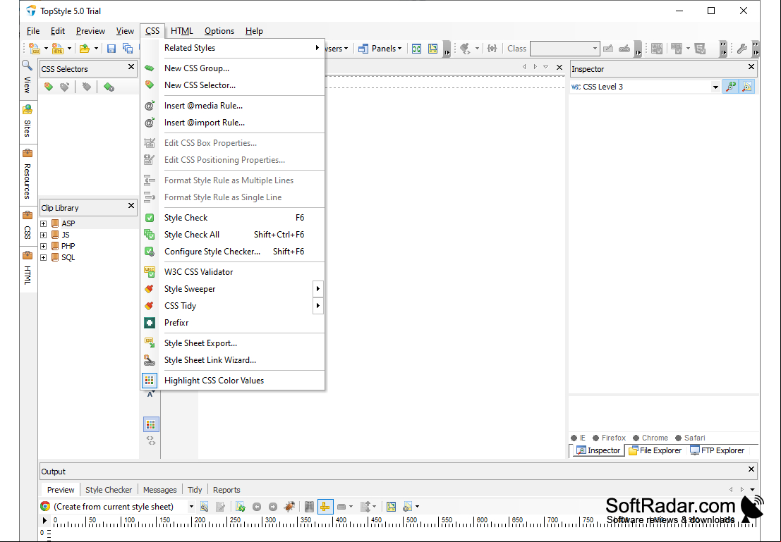The width and height of the screenshot is (781, 542).
Task: Click the Chrome icon in the Preview toolbar
Action: tap(45, 506)
